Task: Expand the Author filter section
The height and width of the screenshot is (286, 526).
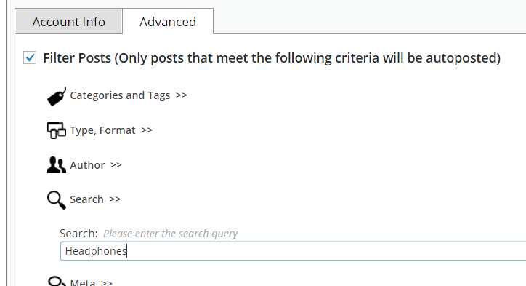Action: pos(96,165)
